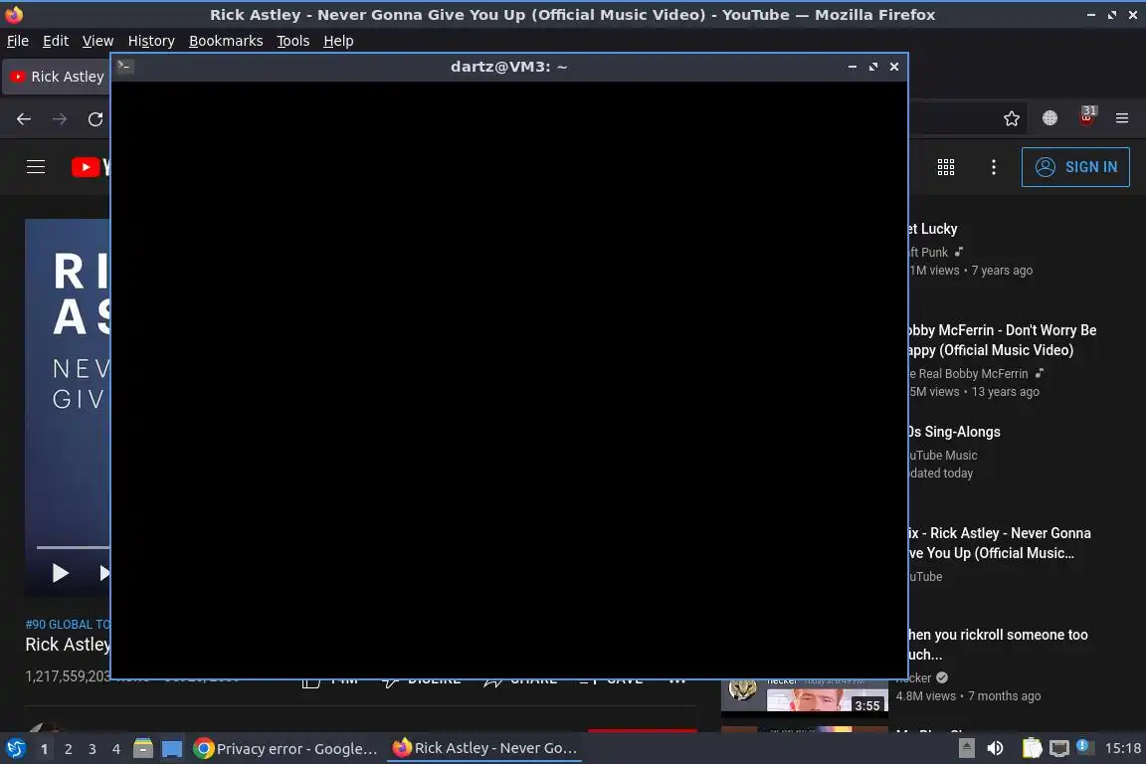Viewport: 1146px width, 764px height.
Task: Open the clipboard manager tray icon
Action: [x=1032, y=748]
